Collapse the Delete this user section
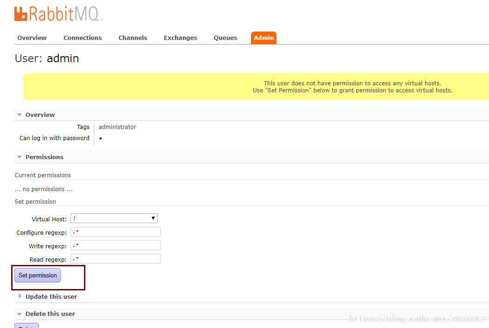Screen dimensions: 489x328 coord(50,314)
